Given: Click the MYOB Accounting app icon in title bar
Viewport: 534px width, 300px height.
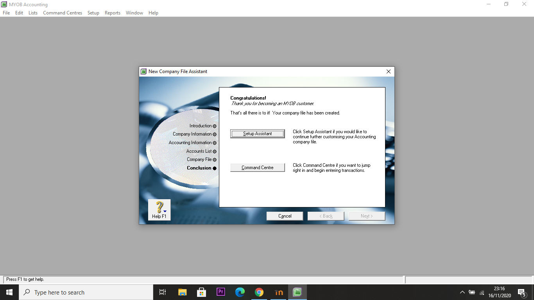Looking at the screenshot, I should [x=4, y=4].
